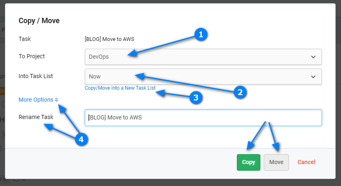Click the blue number 2 annotation badge

pos(240,92)
